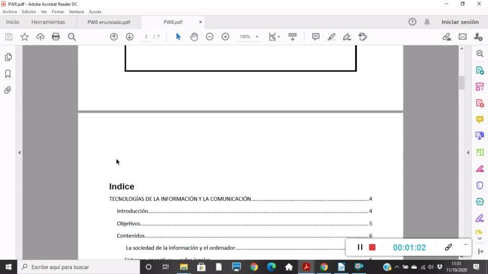Show more tools with down chevron
This screenshot has width=488, height=274.
(479, 239)
